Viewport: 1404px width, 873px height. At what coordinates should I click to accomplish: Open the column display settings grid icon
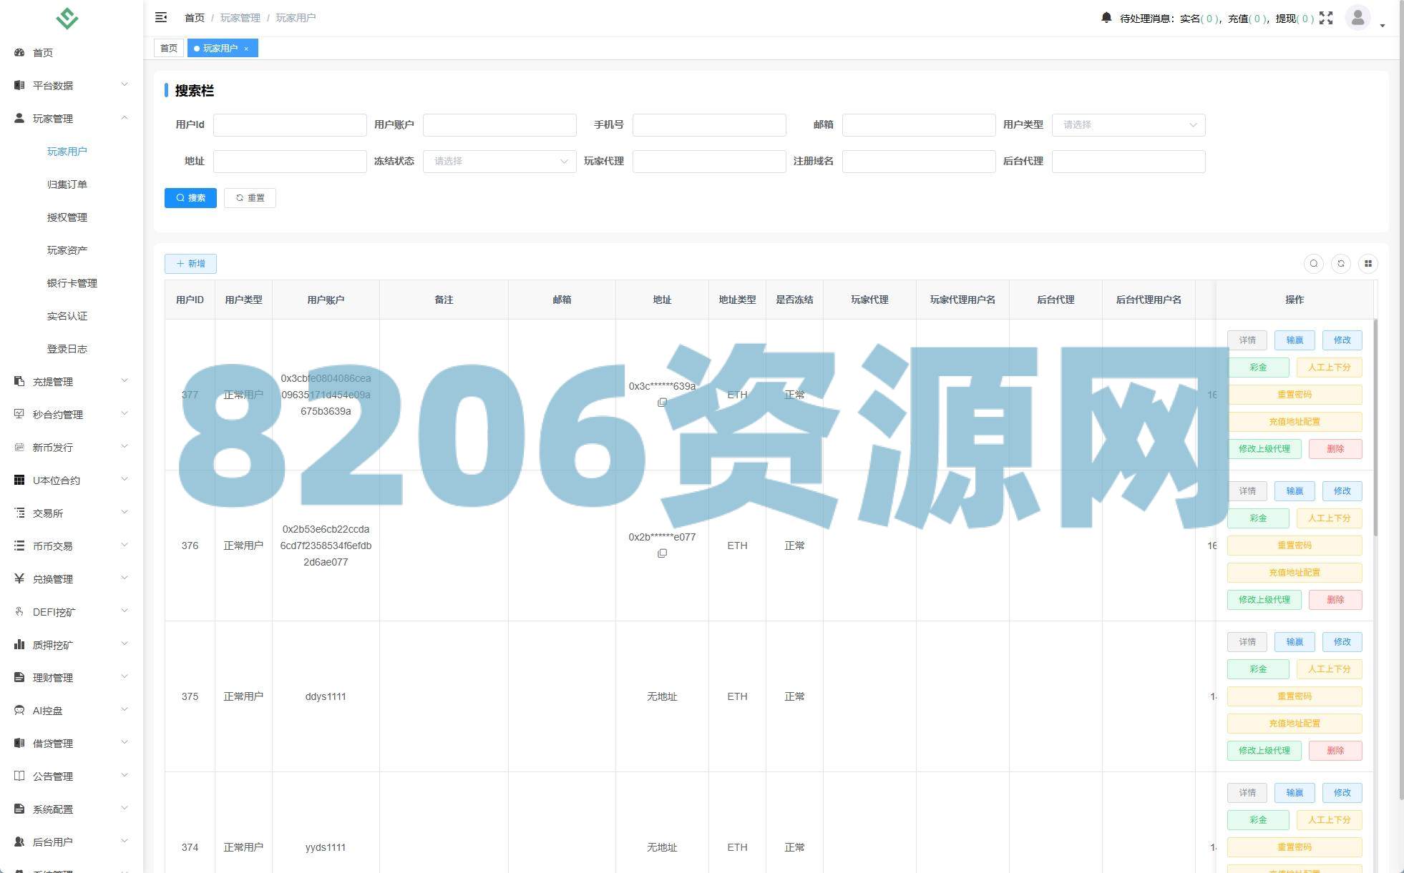tap(1368, 264)
